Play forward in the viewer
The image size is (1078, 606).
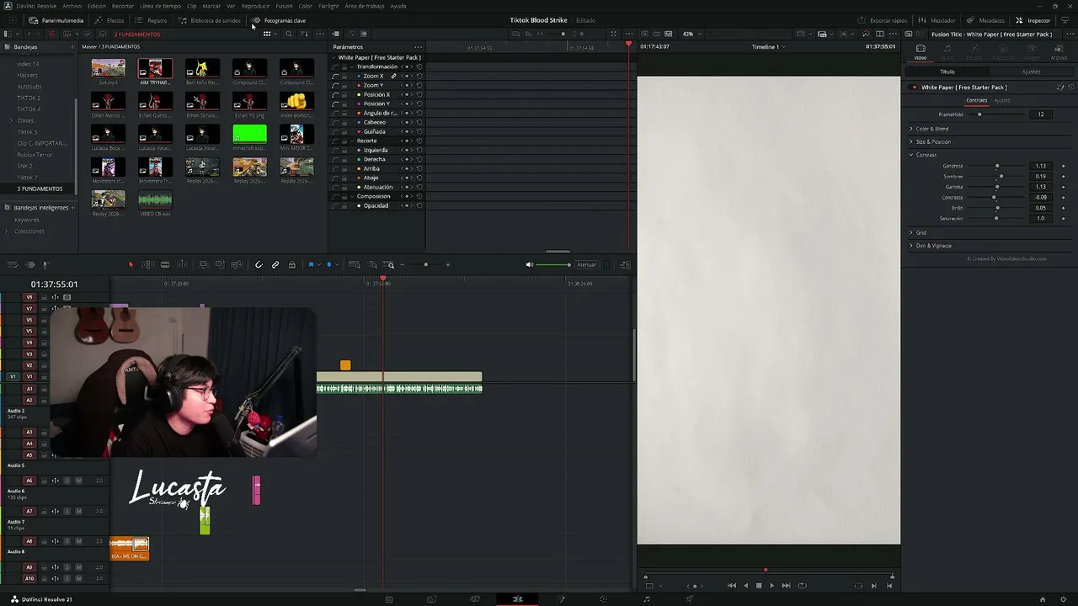771,586
